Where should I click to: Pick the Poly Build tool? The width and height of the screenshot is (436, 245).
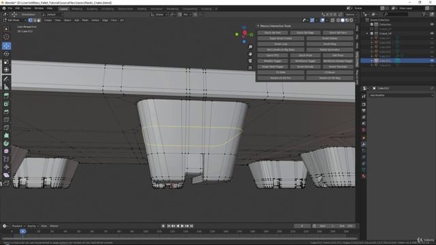pos(6,135)
